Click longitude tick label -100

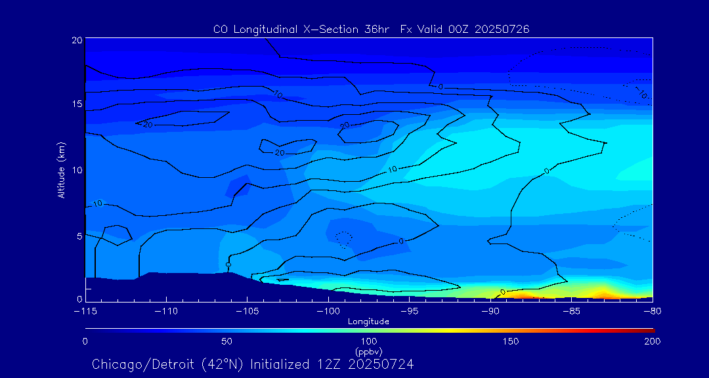(x=328, y=312)
